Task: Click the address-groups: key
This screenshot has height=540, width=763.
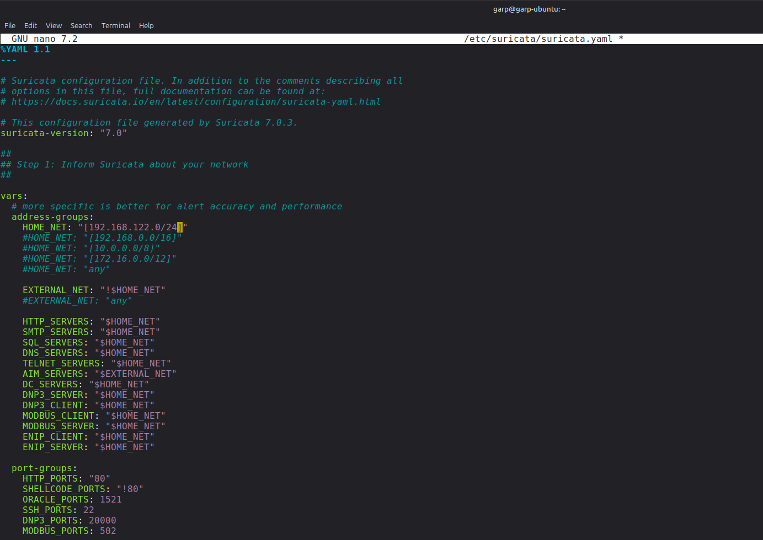Action: point(53,217)
